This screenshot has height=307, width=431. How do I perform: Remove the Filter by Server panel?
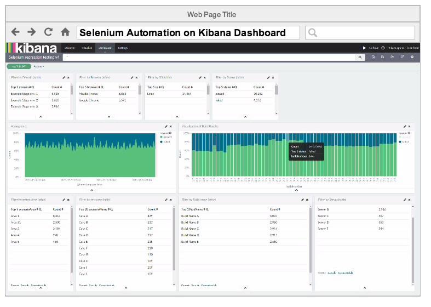point(409,200)
